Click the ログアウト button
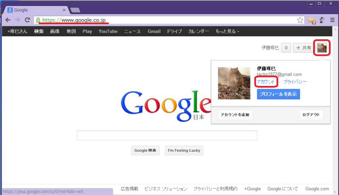The height and width of the screenshot is (195, 339). (311, 115)
